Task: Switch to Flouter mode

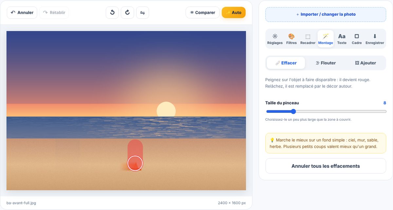Action: (x=326, y=63)
